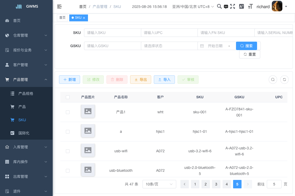Collapse the sidebar with the hamburger icon
Viewport: 295px width, 196px height.
click(59, 7)
